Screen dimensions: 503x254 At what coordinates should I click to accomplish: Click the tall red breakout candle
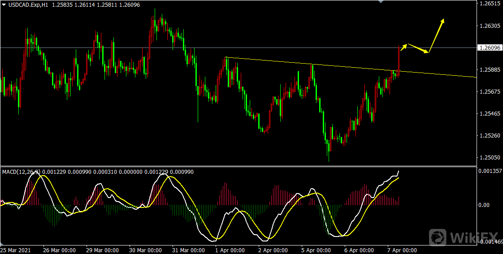click(399, 60)
